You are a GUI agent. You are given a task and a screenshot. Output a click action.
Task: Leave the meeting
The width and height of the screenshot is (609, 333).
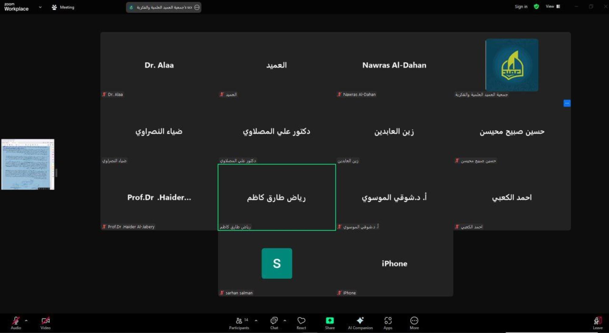pos(597,323)
